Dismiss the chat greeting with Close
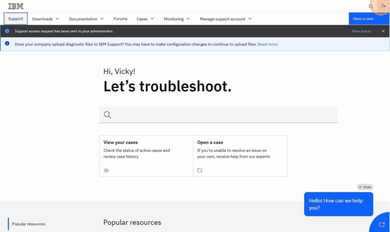390x232 pixels. point(365,187)
